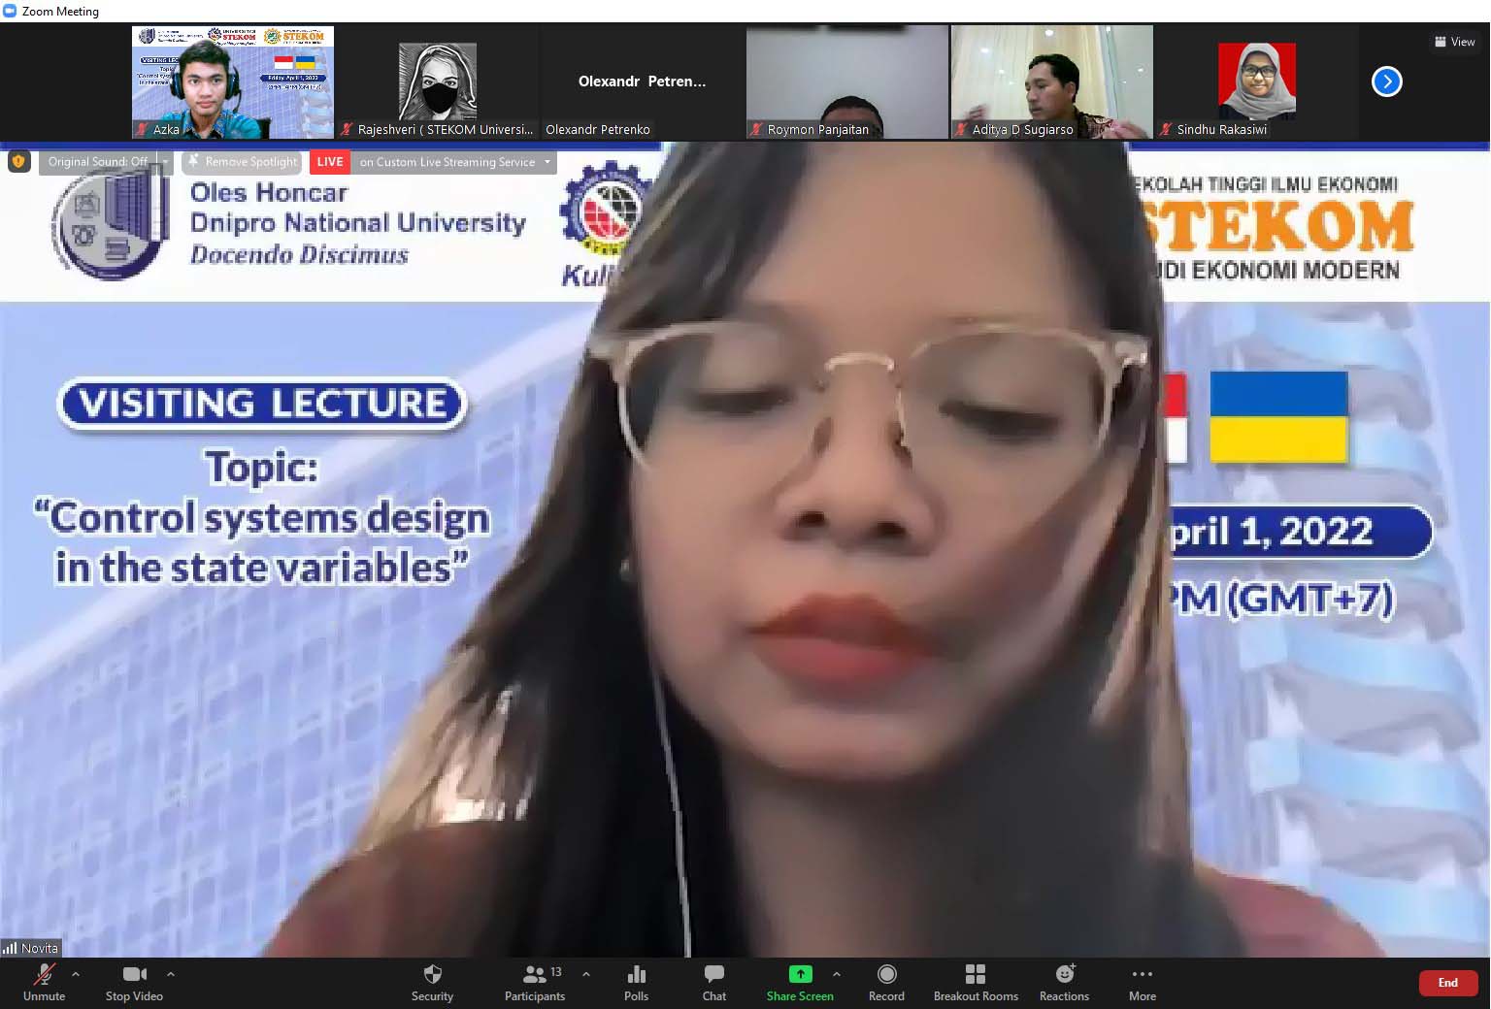1491x1009 pixels.
Task: Select Roymon Panjaitan's video thumbnail
Action: coord(847,82)
